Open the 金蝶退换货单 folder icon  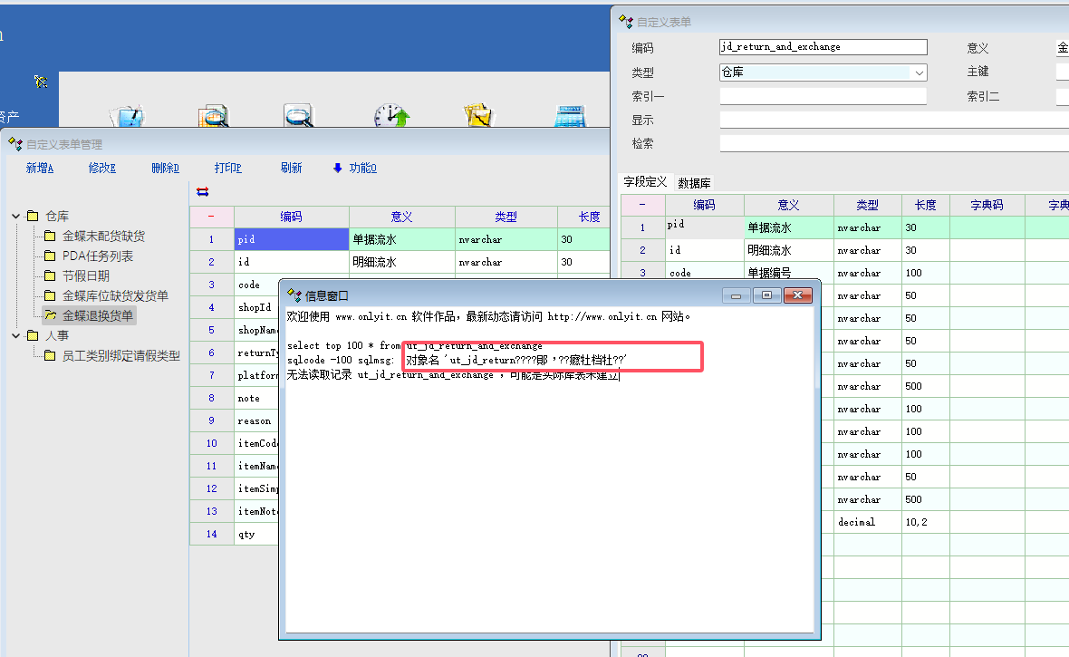(50, 315)
